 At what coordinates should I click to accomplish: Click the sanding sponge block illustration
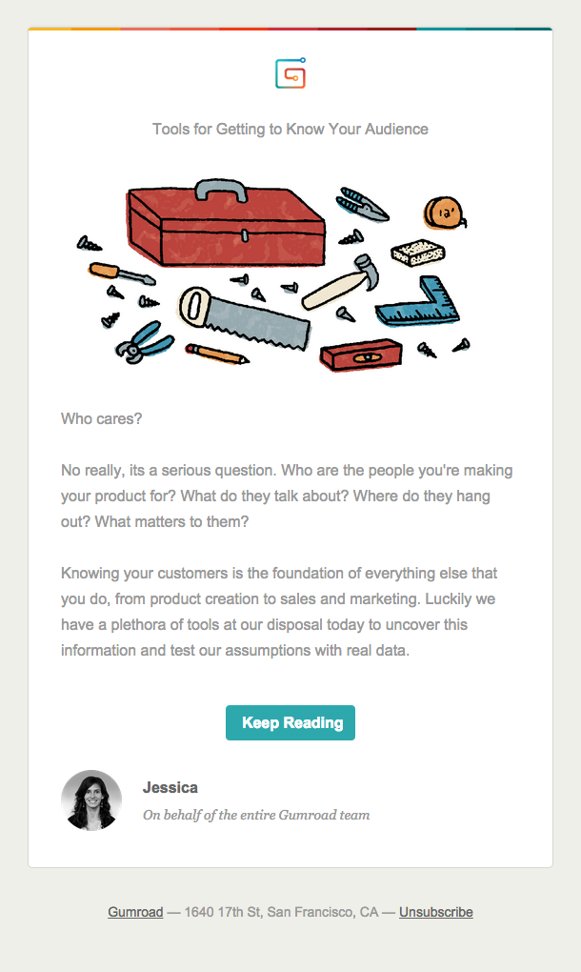(418, 252)
